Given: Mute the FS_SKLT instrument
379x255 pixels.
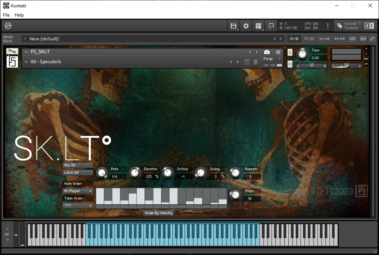Looking at the screenshot, I should 290,64.
